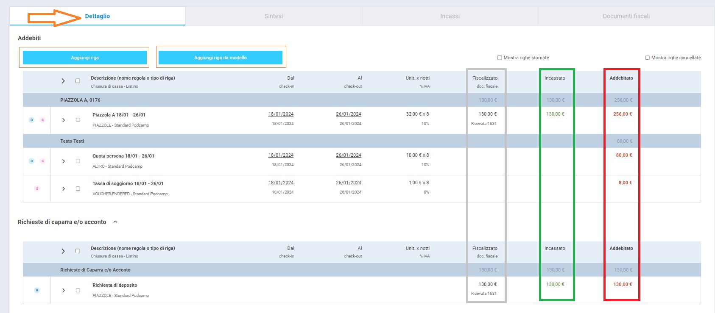Click the pink S badge on Quota persona row
Screen dimensions: 715x313
42,161
